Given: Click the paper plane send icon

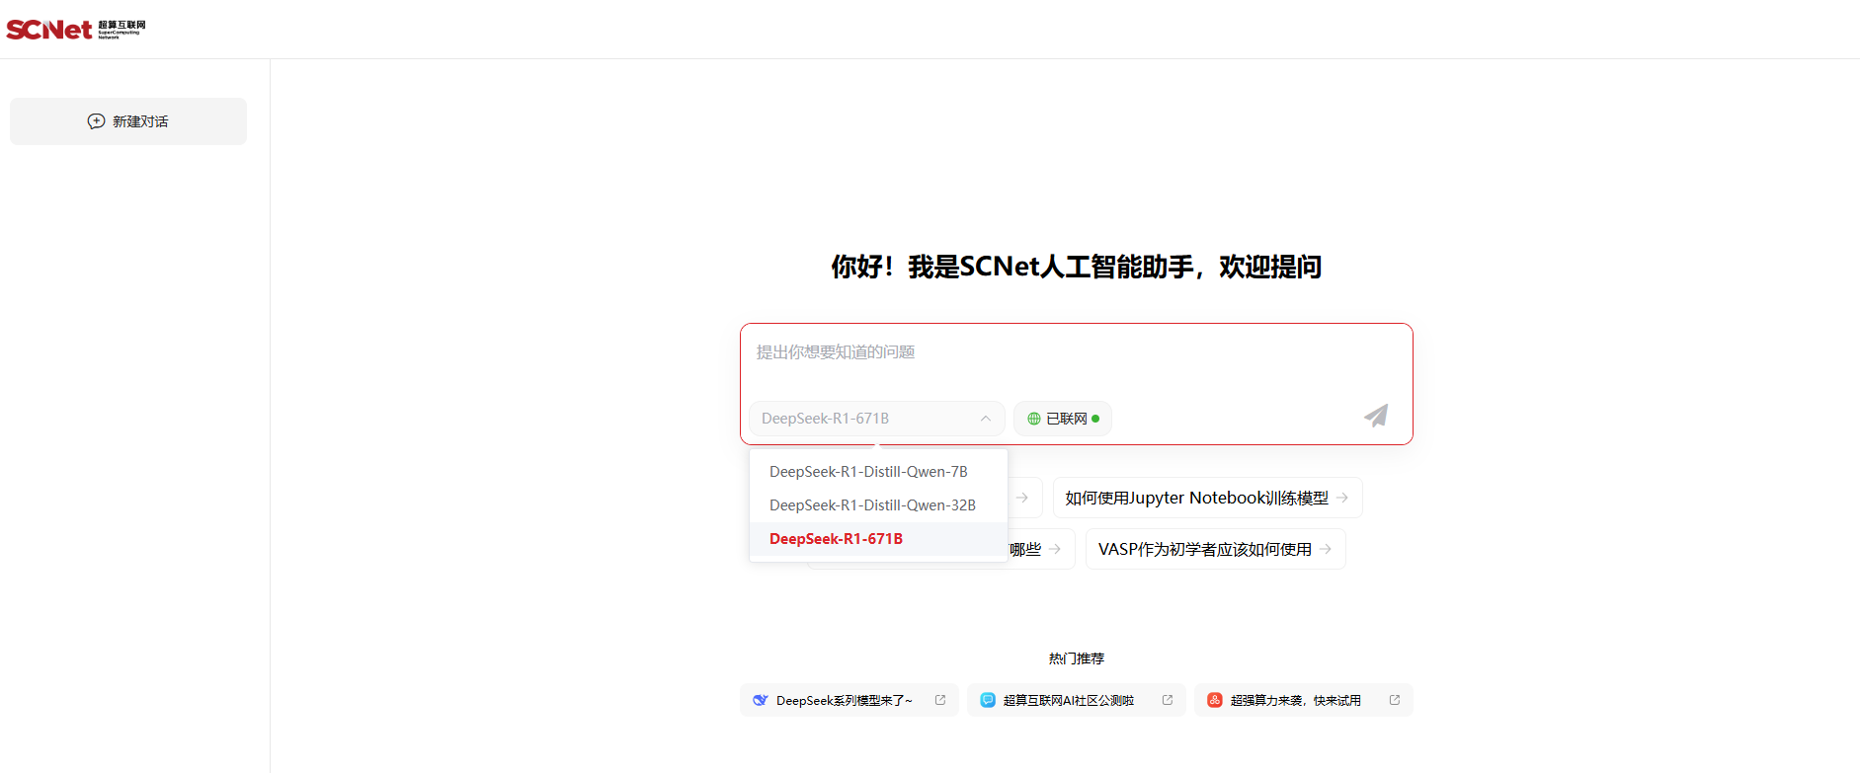Looking at the screenshot, I should pyautogui.click(x=1376, y=416).
